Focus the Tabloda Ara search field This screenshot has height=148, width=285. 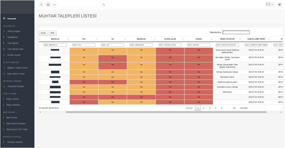pyautogui.click(x=236, y=32)
